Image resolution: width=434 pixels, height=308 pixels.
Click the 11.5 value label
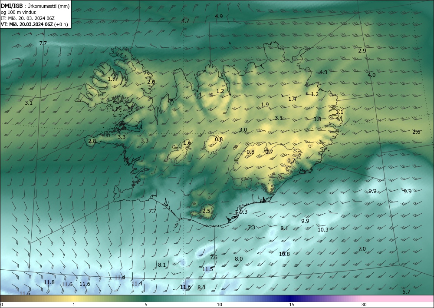pyautogui.click(x=207, y=269)
